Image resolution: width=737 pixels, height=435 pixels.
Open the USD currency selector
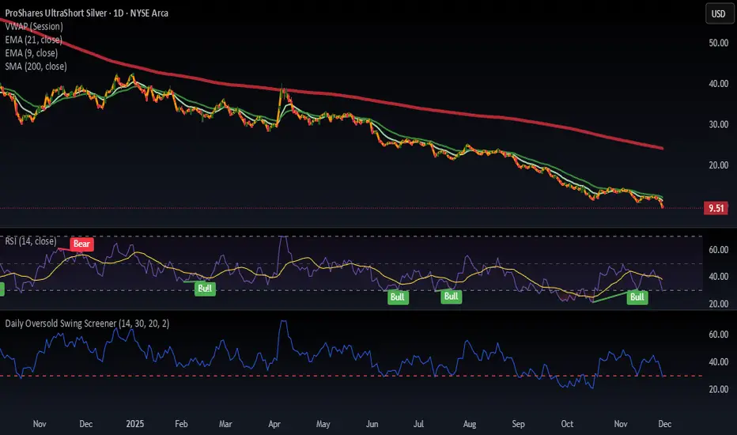(717, 13)
